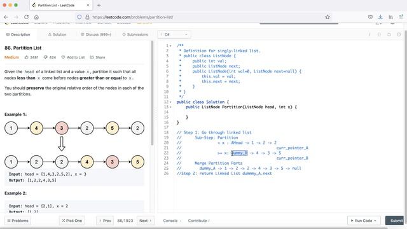Pick a random problem with Pick One
Screen dimensions: 407x229
[x=72, y=221]
